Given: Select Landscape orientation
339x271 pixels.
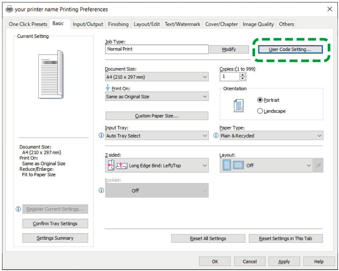Looking at the screenshot, I should 260,111.
